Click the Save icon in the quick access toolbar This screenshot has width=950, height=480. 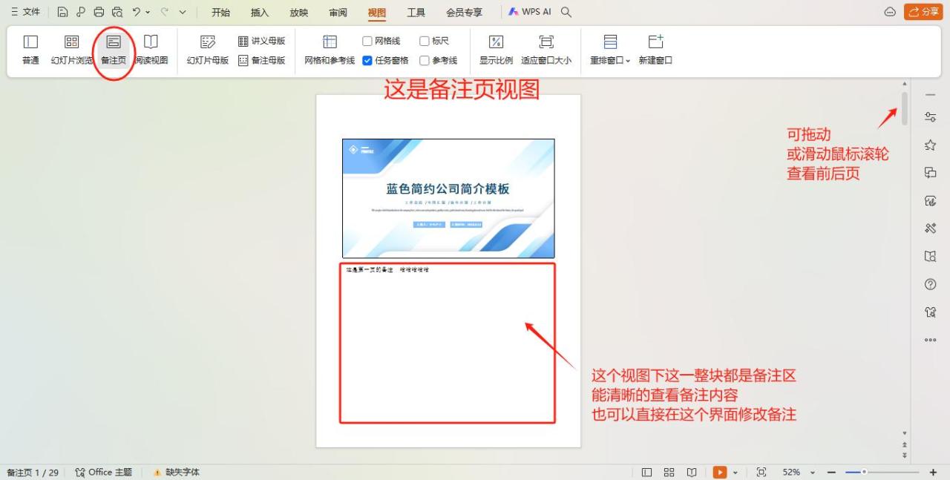64,12
